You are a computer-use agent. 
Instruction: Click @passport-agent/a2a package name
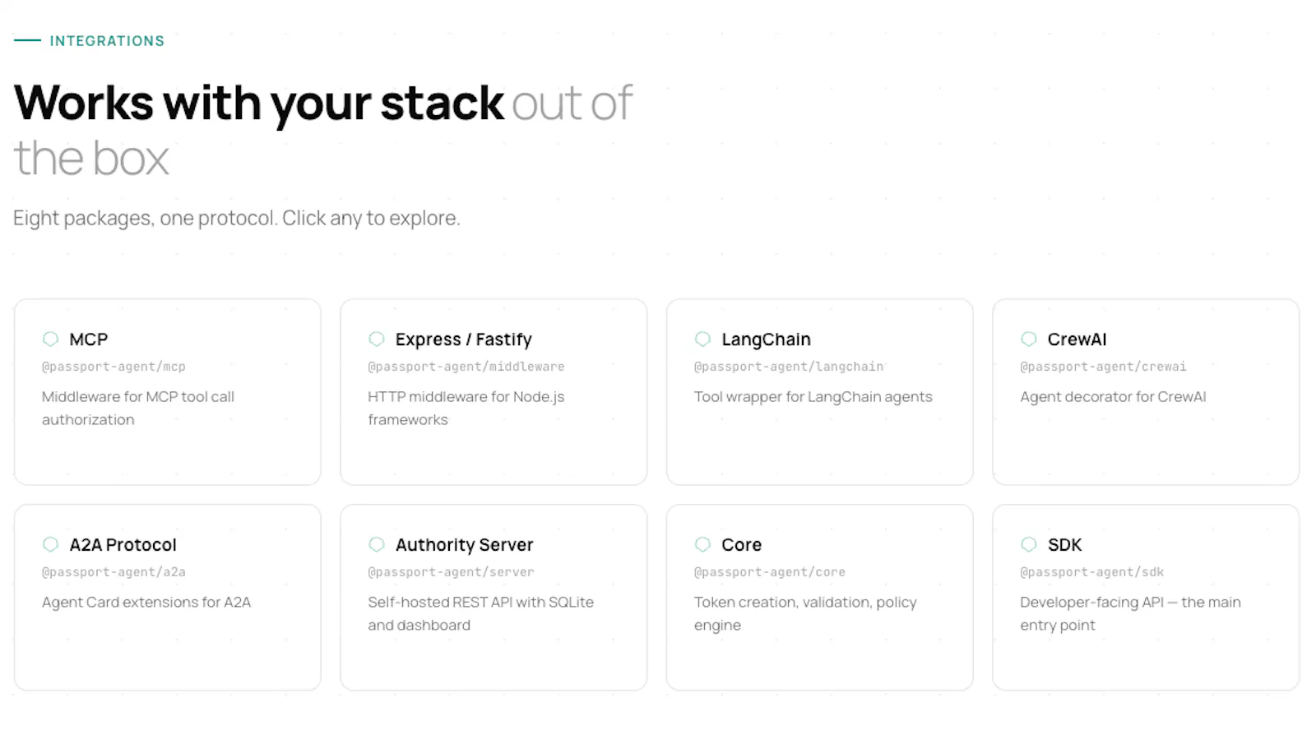pos(114,572)
